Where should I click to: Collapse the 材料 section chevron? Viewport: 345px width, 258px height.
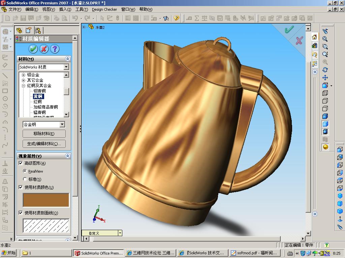coord(67,59)
